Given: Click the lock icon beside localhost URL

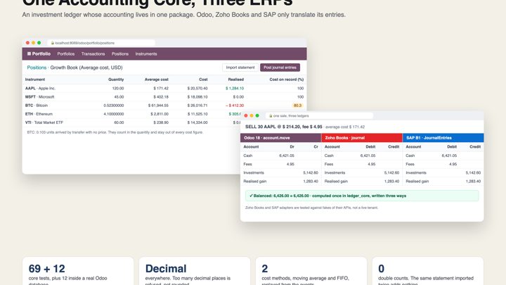Looking at the screenshot, I should click(52, 43).
